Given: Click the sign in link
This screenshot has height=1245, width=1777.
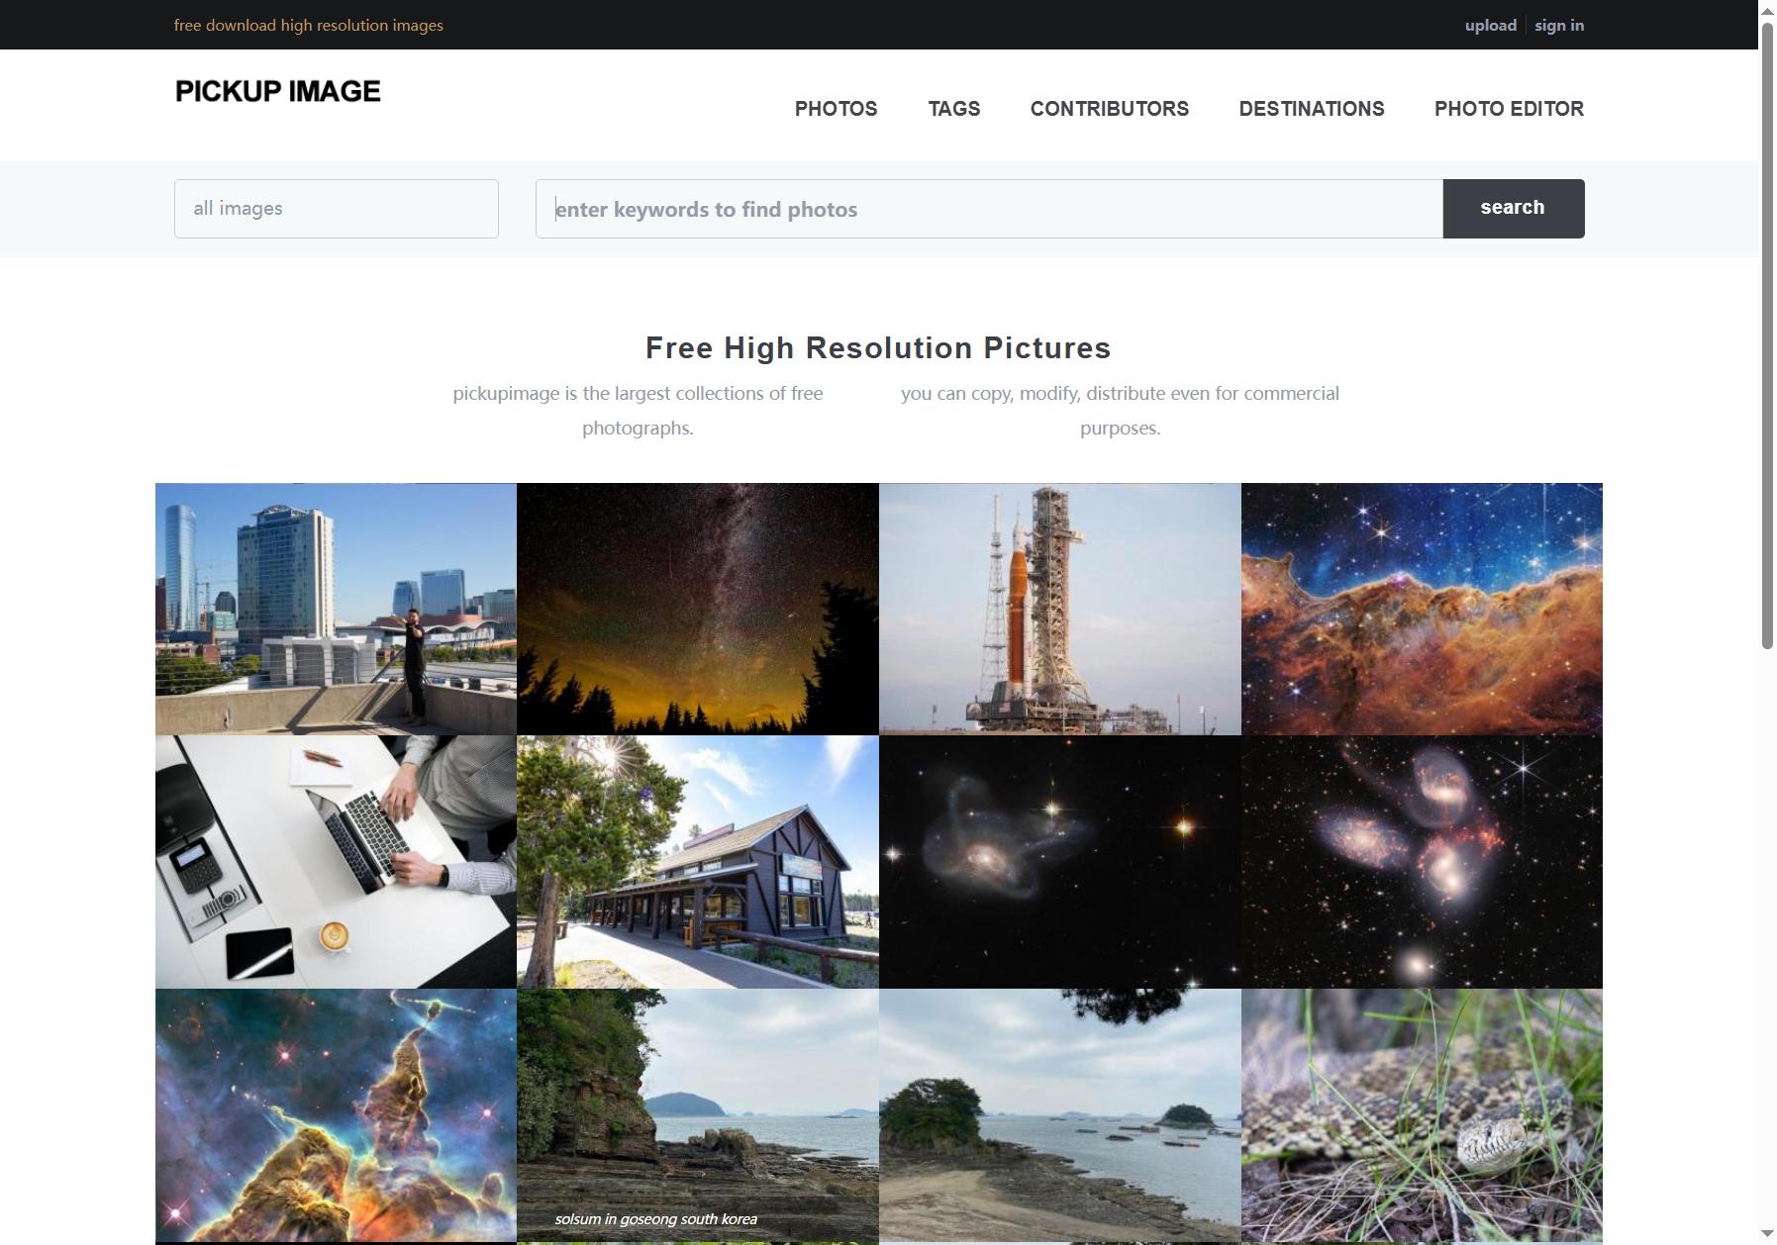Looking at the screenshot, I should coord(1559,26).
